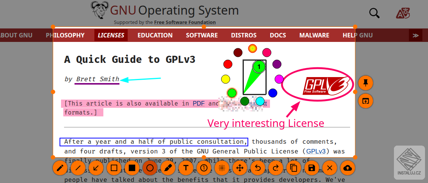The height and width of the screenshot is (183, 428).
Task: Follow the GPLv3 link in the paragraph
Action: tap(316, 151)
